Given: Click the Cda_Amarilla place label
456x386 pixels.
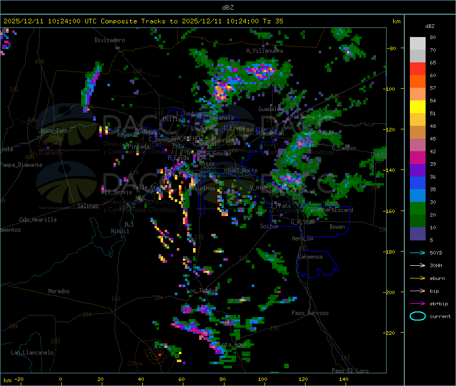Looking at the screenshot, I should coord(38,220).
